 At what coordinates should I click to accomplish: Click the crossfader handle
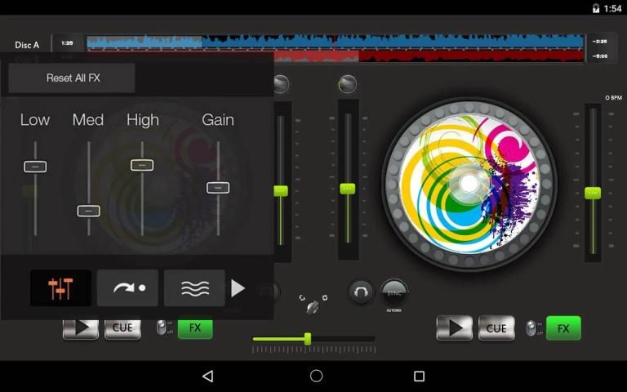308,338
